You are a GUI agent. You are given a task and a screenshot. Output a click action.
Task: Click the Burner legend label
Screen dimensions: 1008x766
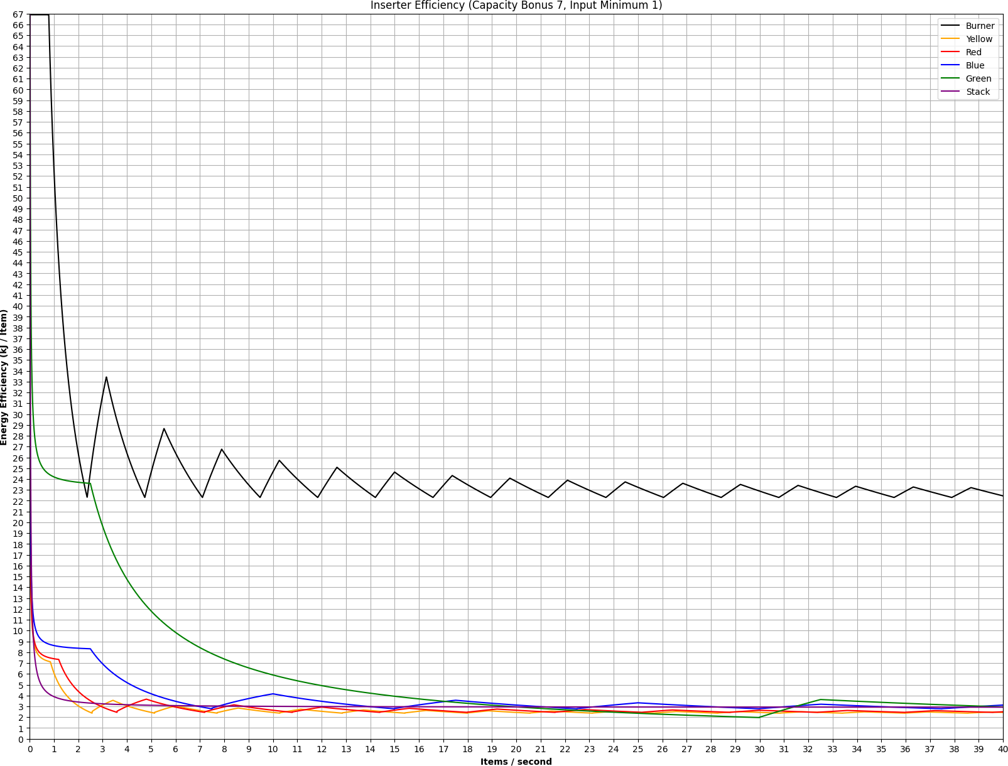tap(980, 26)
